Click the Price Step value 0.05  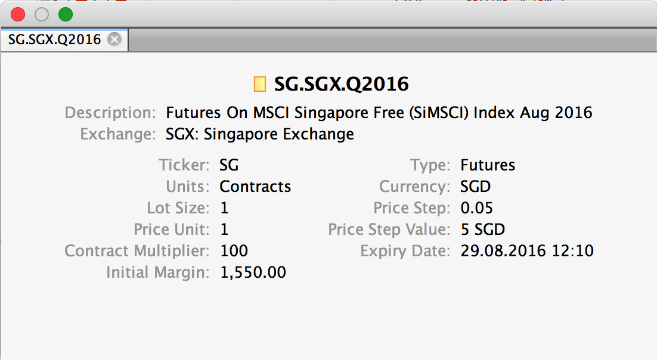coord(476,208)
